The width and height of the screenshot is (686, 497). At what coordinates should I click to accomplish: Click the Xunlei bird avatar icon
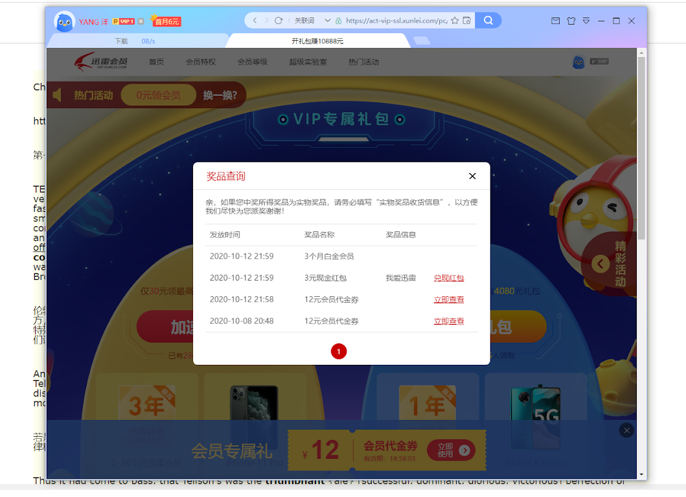64,21
